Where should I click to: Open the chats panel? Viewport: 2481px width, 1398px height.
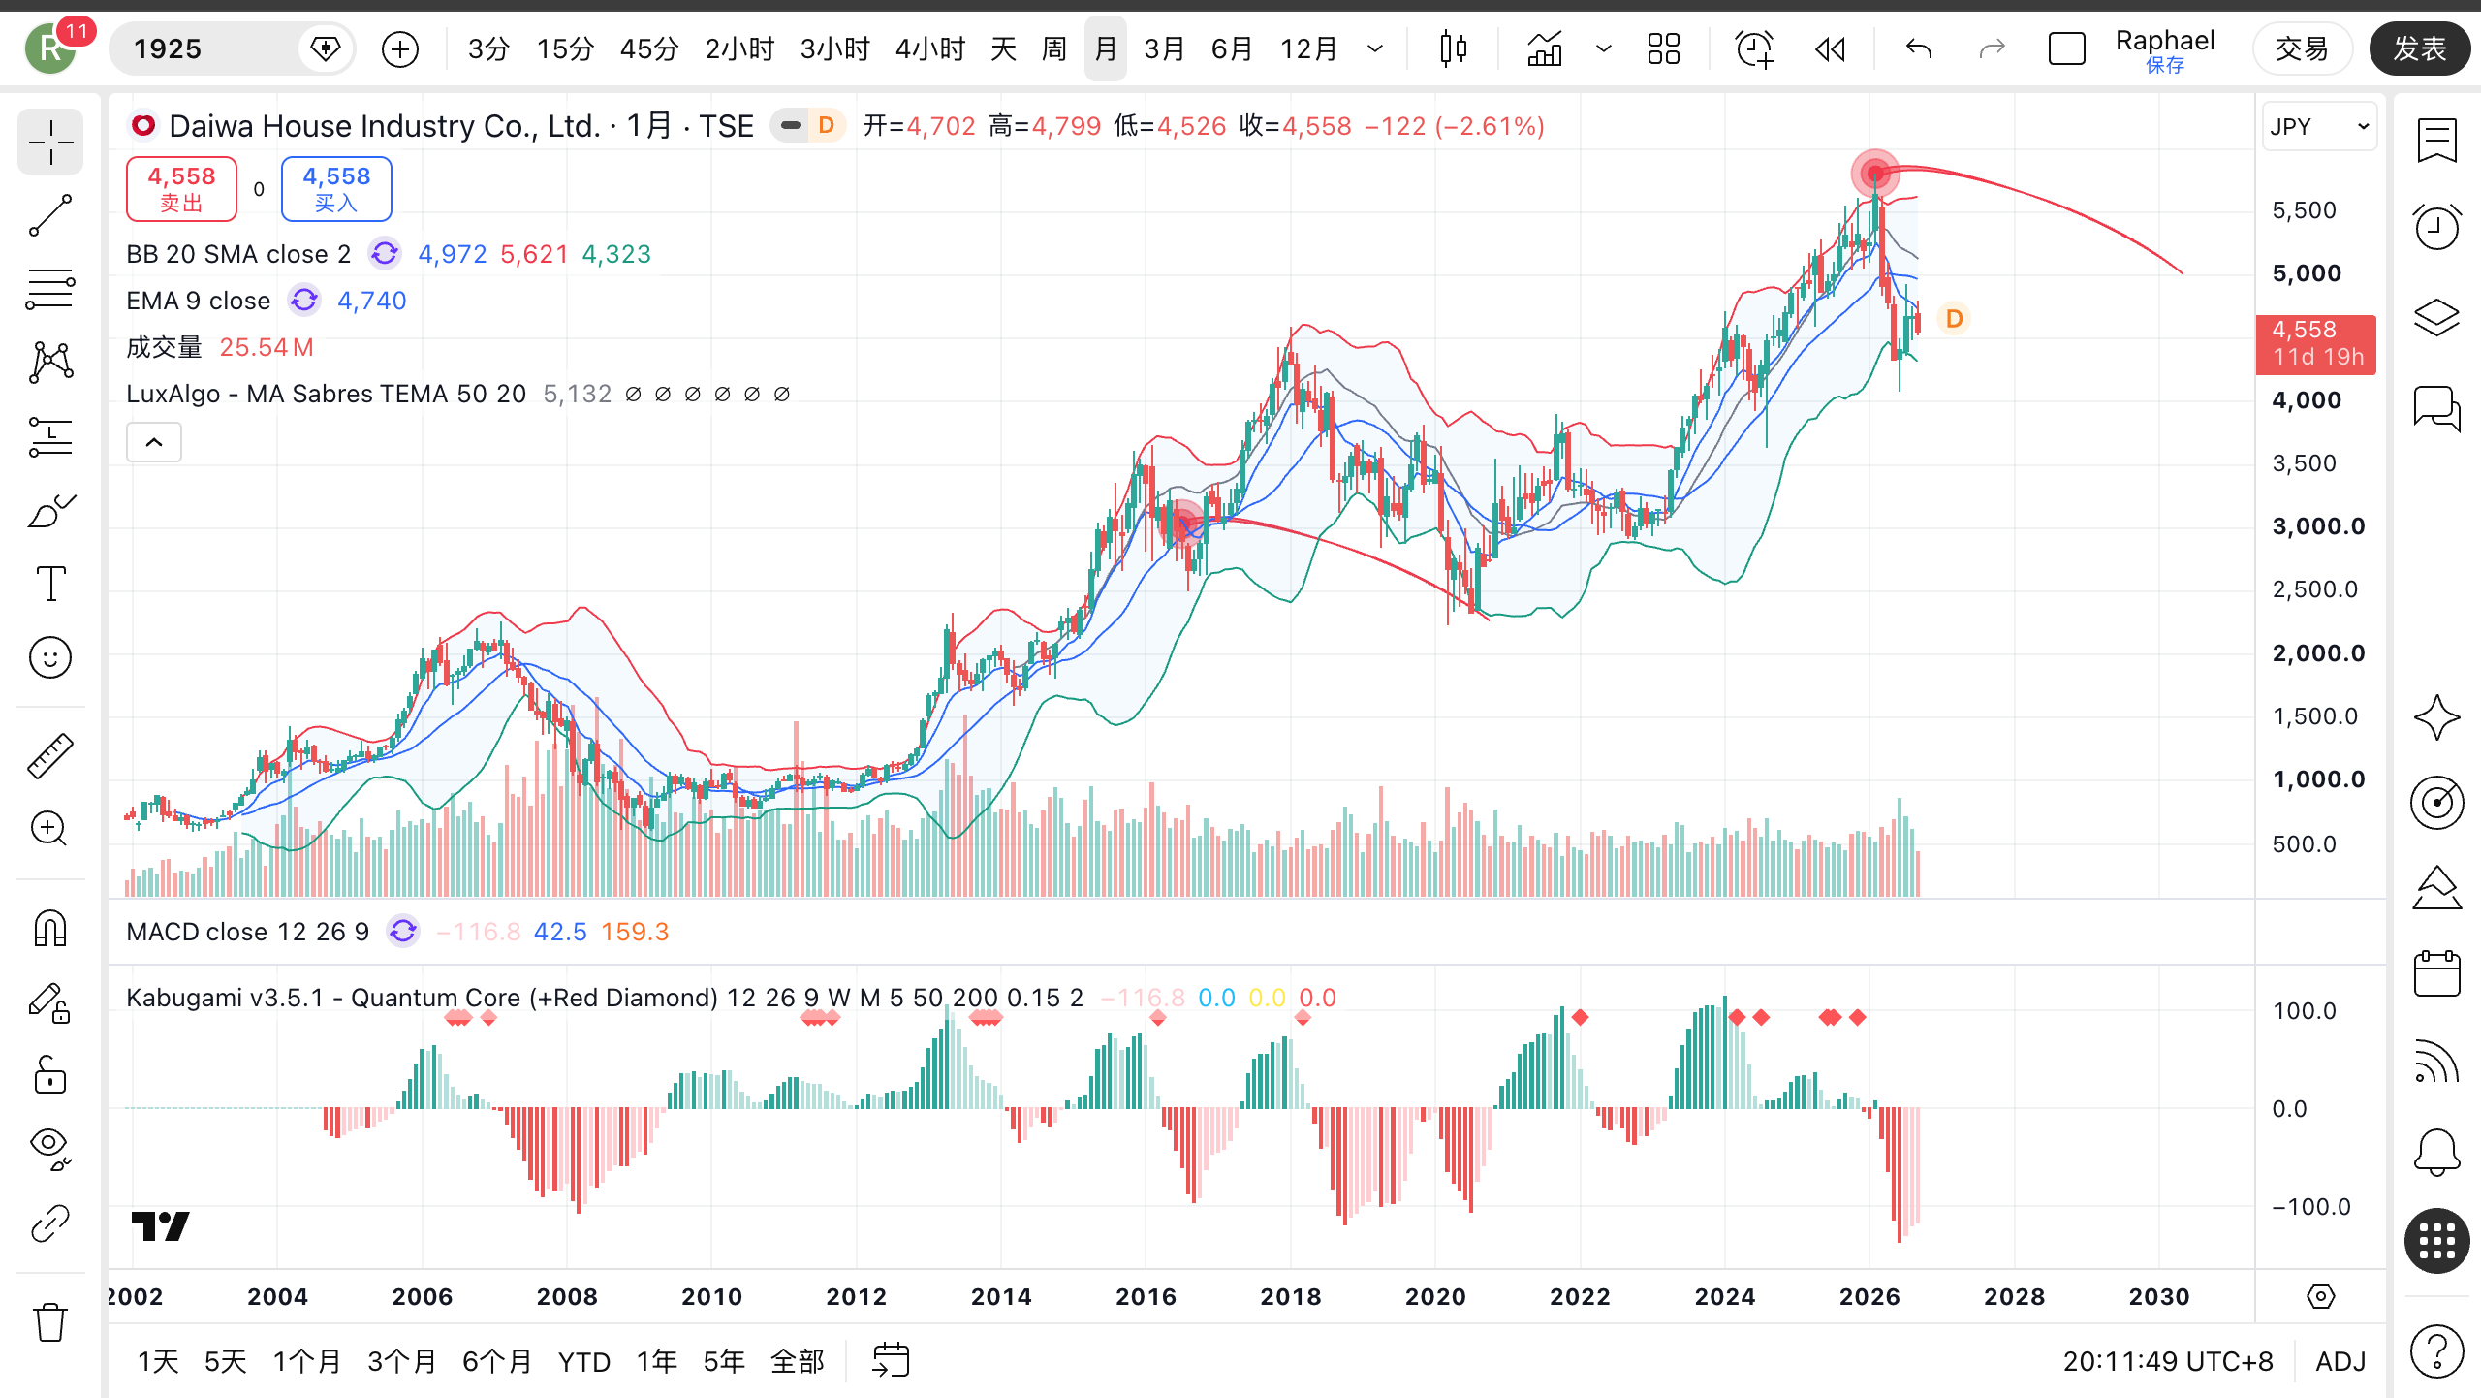click(x=2436, y=407)
